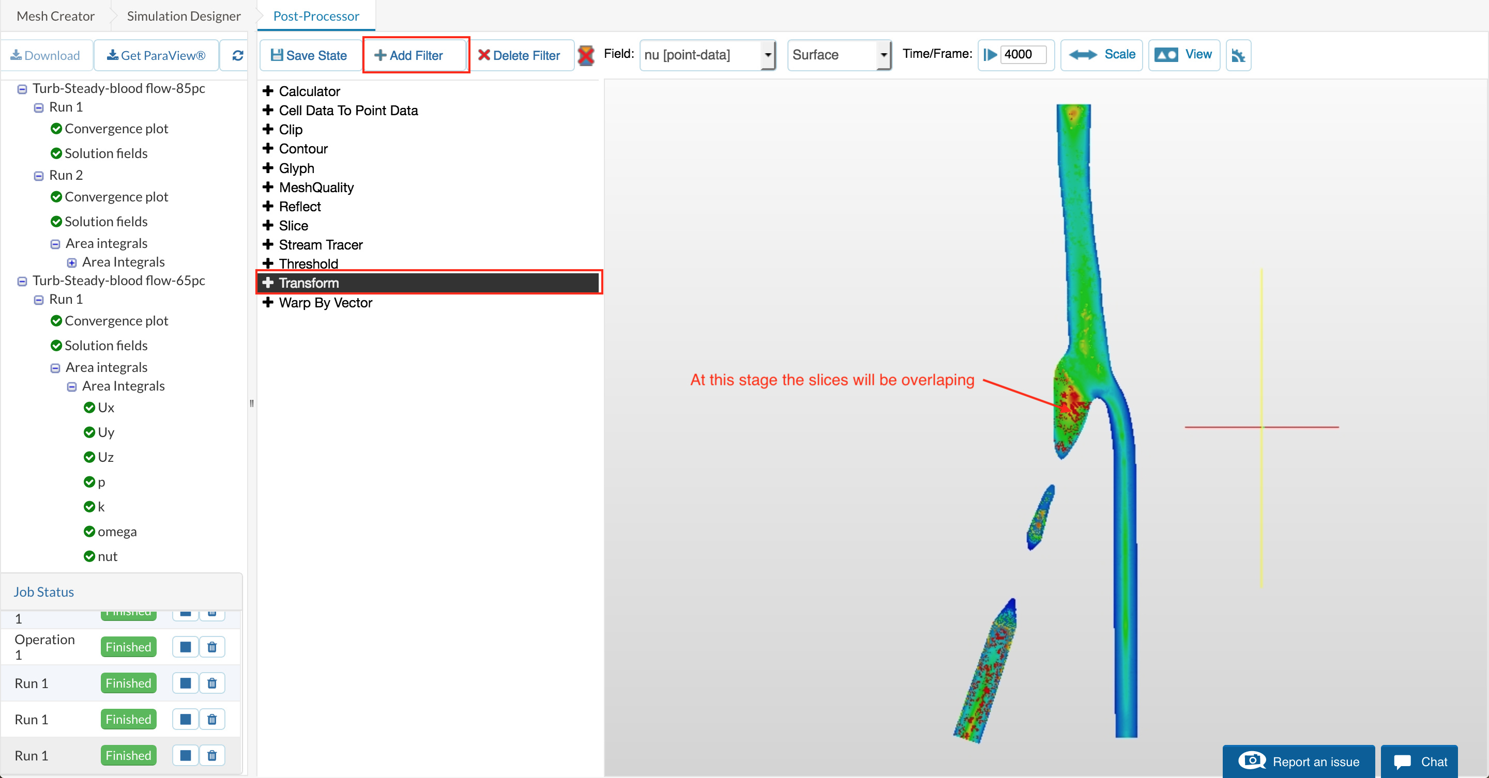Expand Area Integrals under Run 2
This screenshot has width=1489, height=778.
tap(72, 263)
